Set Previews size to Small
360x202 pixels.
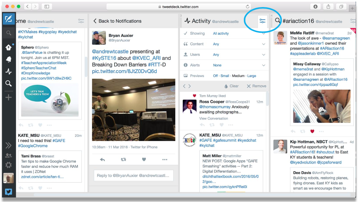point(225,76)
